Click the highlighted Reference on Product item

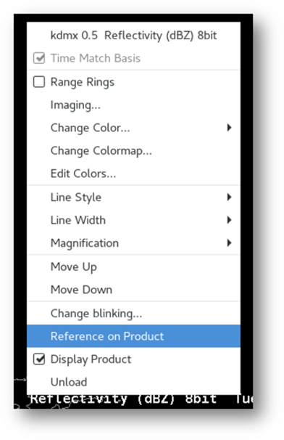pyautogui.click(x=133, y=336)
